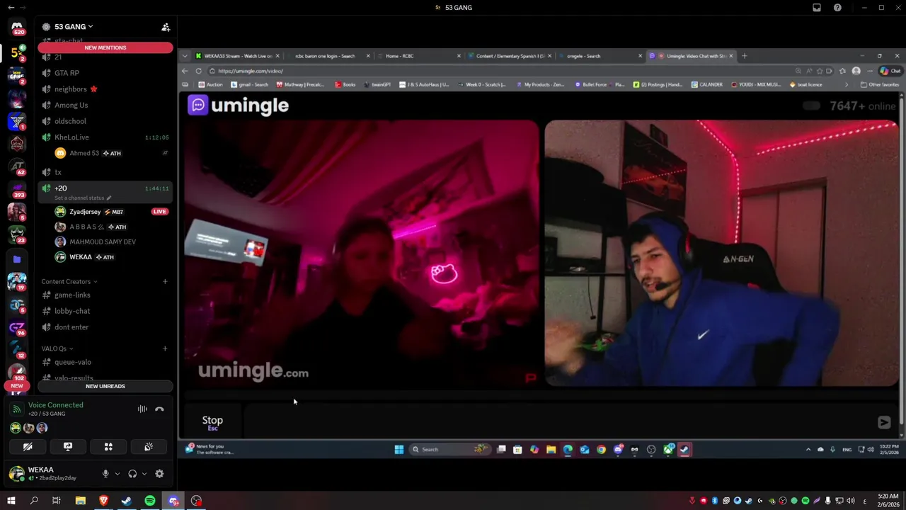Open Discord user settings gear
Screen dimensions: 906x510
(159, 474)
